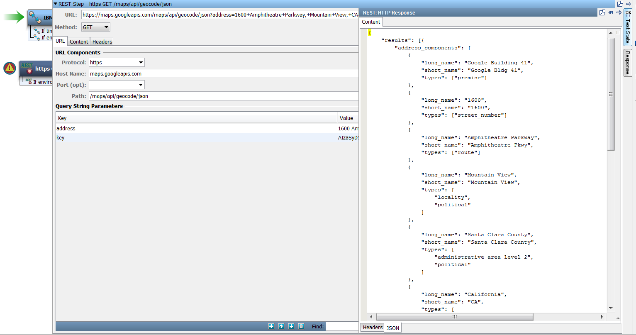Image resolution: width=636 pixels, height=335 pixels.
Task: Click "Google Building 41" long_name value
Action: 497,63
